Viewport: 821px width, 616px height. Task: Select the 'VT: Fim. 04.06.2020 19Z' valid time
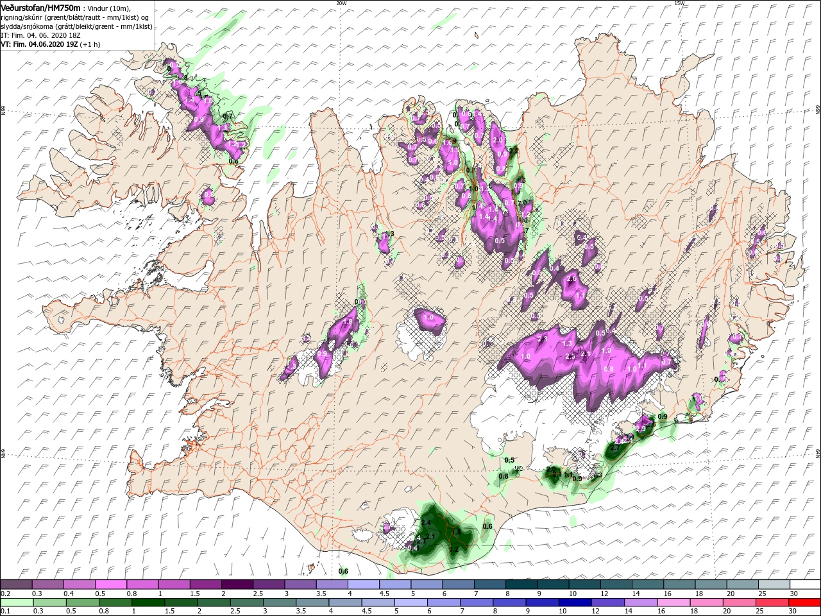click(39, 44)
